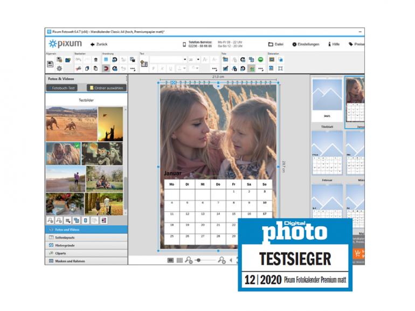The width and height of the screenshot is (415, 311).
Task: Click the orange shopping cart button
Action: (358, 253)
